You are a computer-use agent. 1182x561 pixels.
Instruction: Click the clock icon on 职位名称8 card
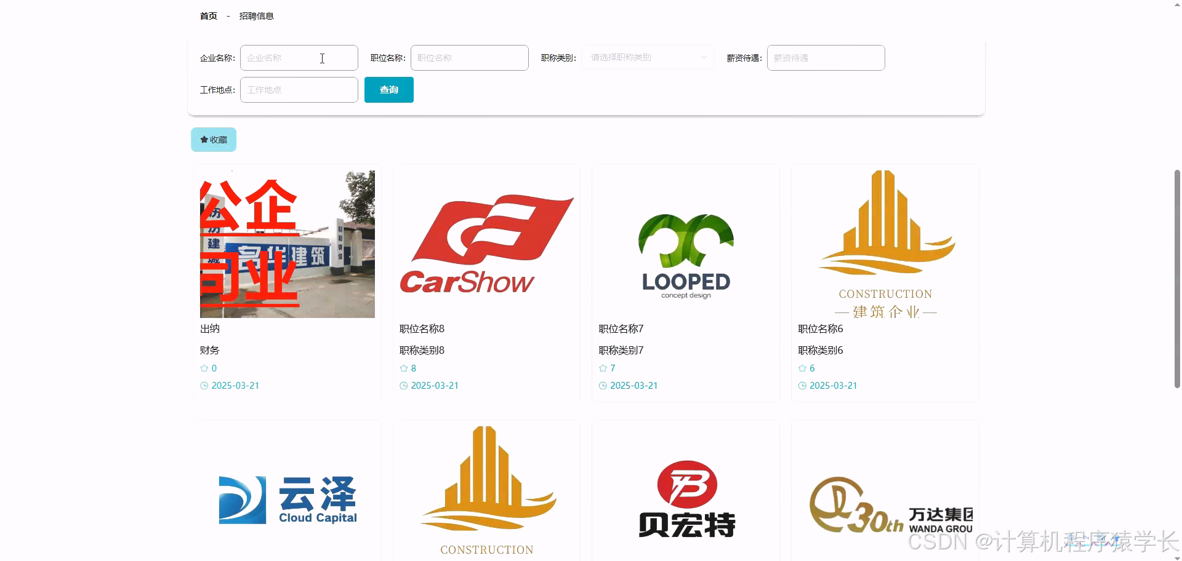pos(403,386)
